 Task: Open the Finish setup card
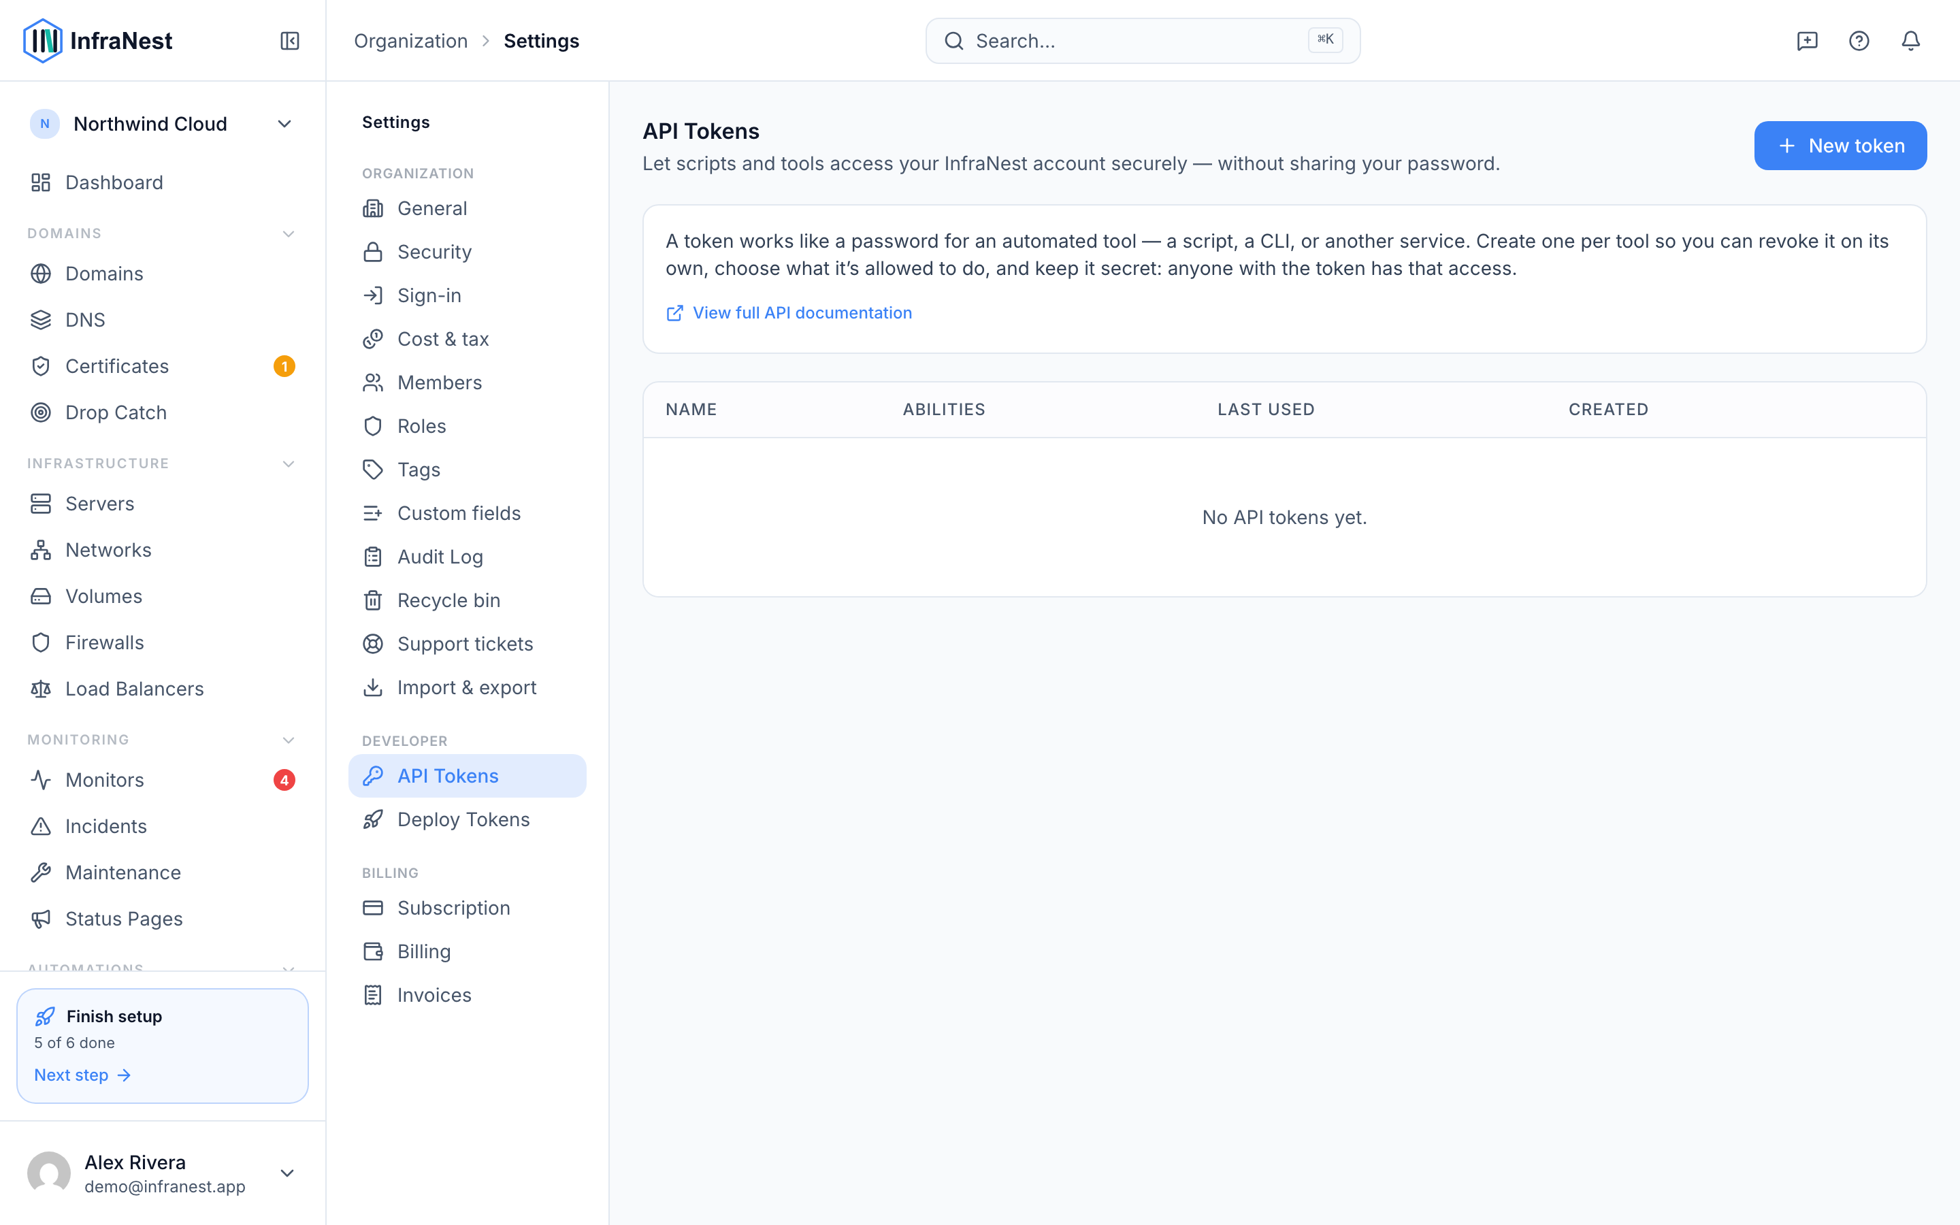coord(162,1045)
